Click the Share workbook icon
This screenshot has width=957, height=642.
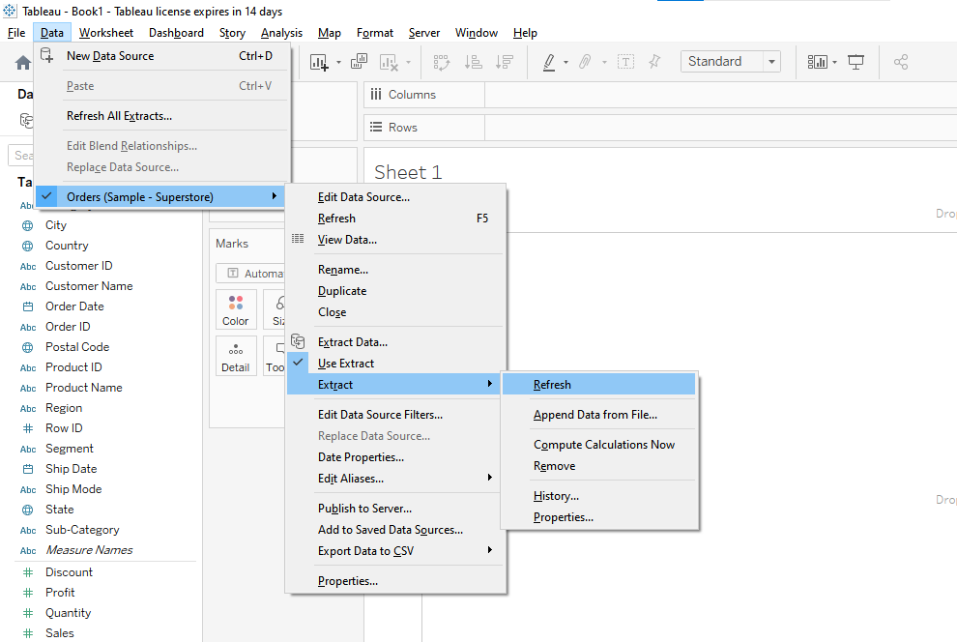click(x=901, y=62)
